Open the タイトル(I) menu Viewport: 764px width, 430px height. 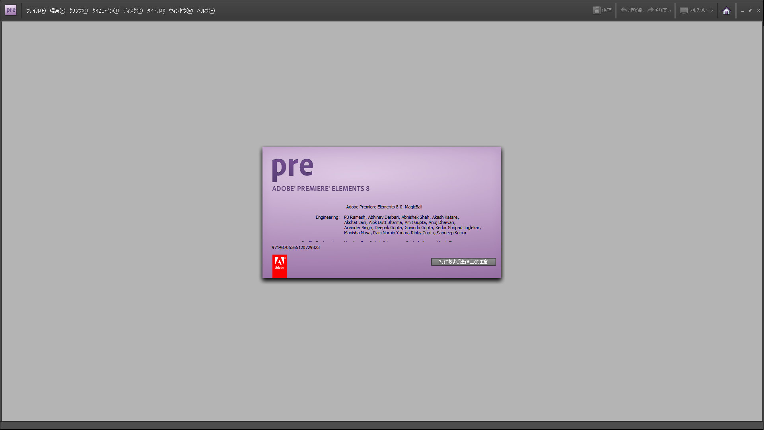156,11
